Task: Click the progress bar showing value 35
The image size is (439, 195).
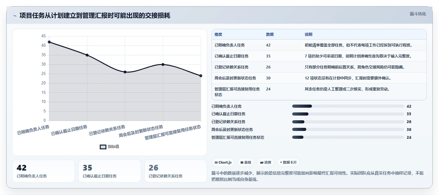Action: click(x=348, y=114)
